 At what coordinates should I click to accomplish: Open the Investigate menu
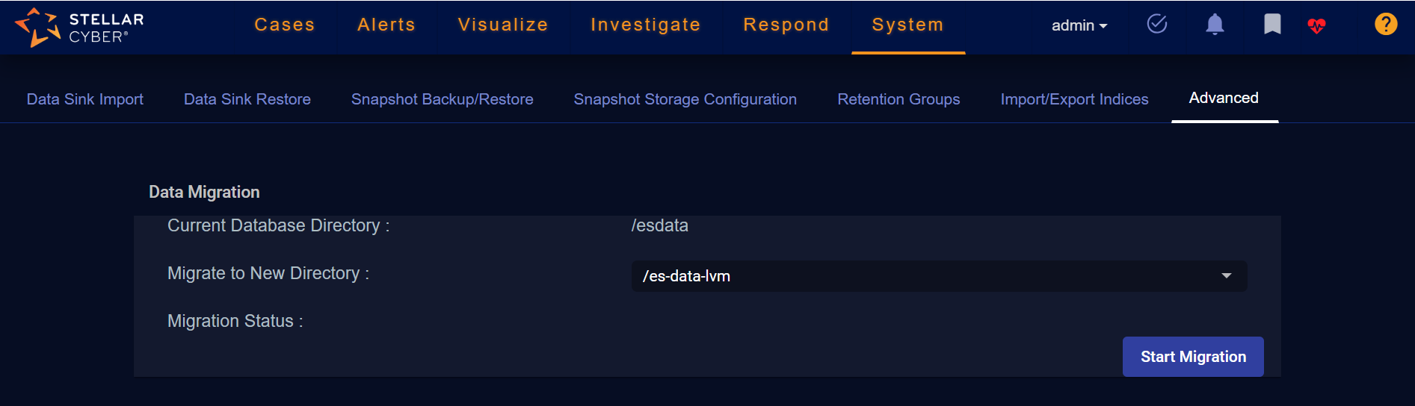coord(645,25)
